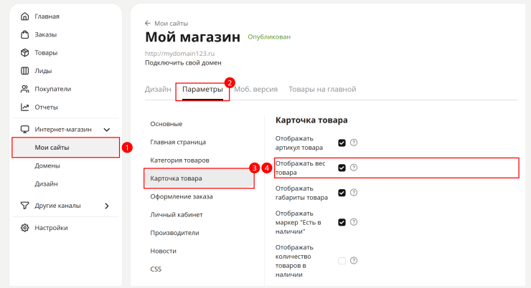Disable маркер Есть в наличии checkbox
This screenshot has width=531, height=288.
pyautogui.click(x=342, y=222)
